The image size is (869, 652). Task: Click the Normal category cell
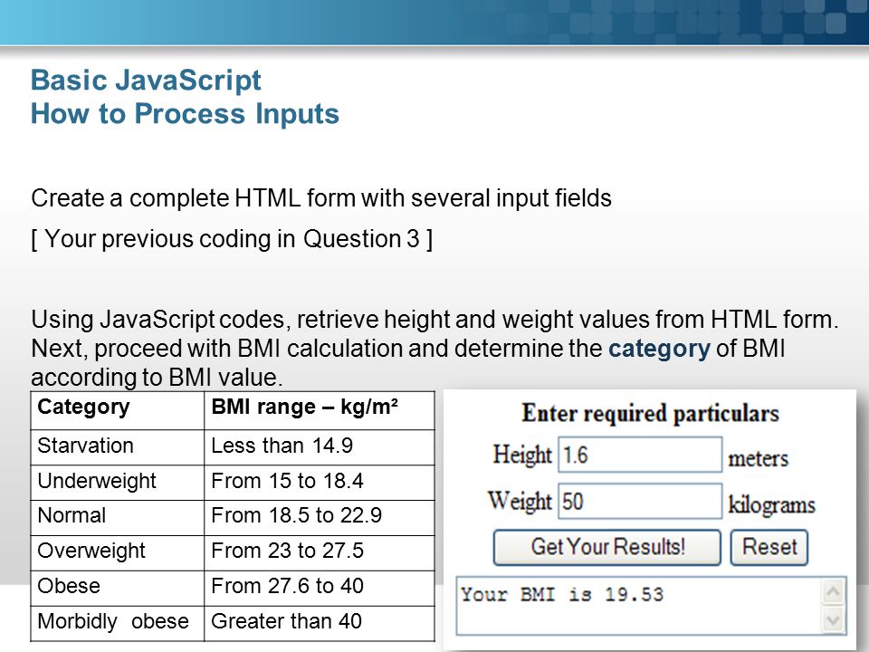coord(118,517)
